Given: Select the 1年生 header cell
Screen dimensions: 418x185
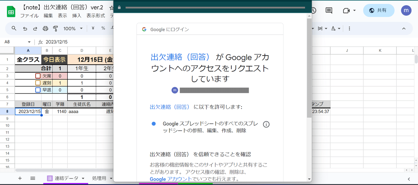Looking at the screenshot, I should pyautogui.click(x=82, y=69).
